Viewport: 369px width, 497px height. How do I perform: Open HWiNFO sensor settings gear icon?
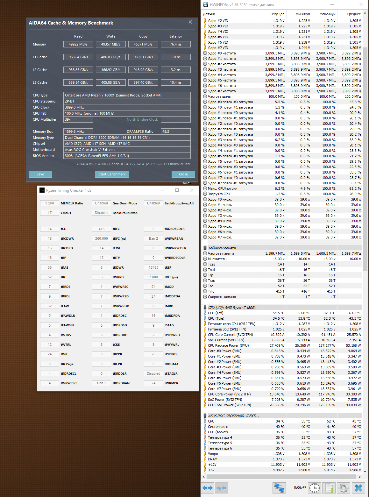(x=343, y=488)
